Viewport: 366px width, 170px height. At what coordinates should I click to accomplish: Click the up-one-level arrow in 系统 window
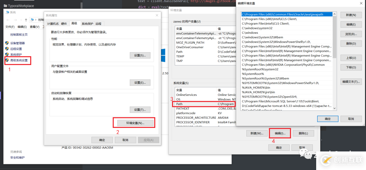pos(26,20)
